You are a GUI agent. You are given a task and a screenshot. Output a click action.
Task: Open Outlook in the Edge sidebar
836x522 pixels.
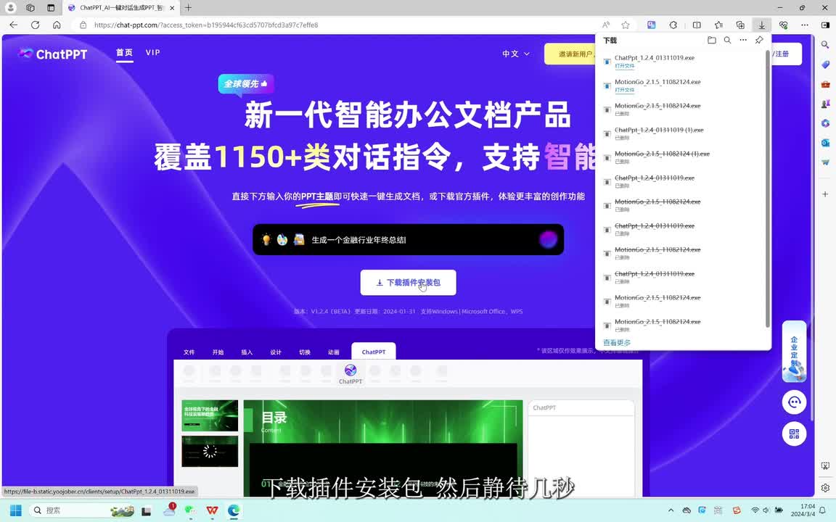pos(825,143)
